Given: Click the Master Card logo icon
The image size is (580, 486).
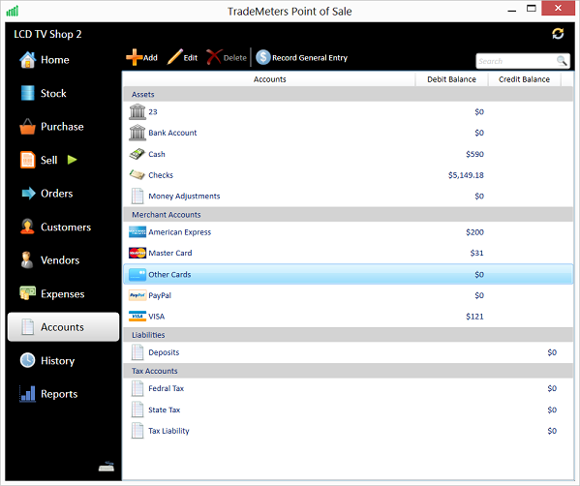Looking at the screenshot, I should coord(137,253).
